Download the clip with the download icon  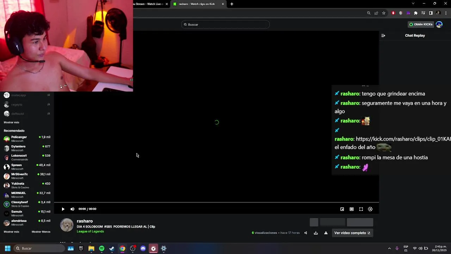tap(316, 233)
